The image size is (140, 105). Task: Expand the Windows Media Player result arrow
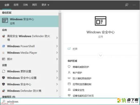[x=57, y=52]
